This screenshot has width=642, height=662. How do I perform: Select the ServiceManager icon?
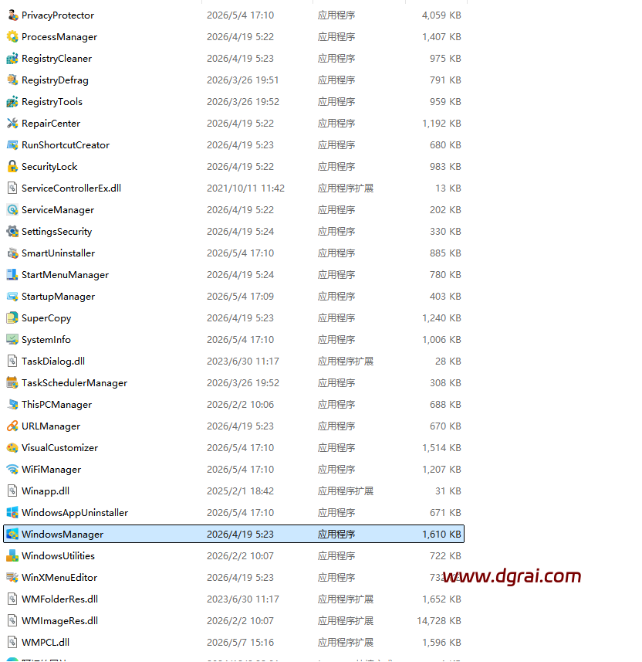point(12,210)
